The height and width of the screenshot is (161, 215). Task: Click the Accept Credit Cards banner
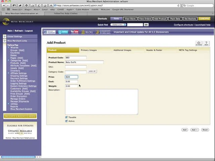[20, 116]
